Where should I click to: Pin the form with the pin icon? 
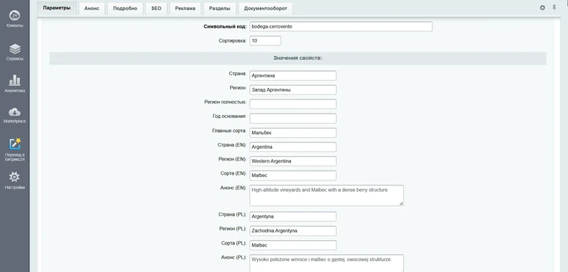pyautogui.click(x=555, y=8)
